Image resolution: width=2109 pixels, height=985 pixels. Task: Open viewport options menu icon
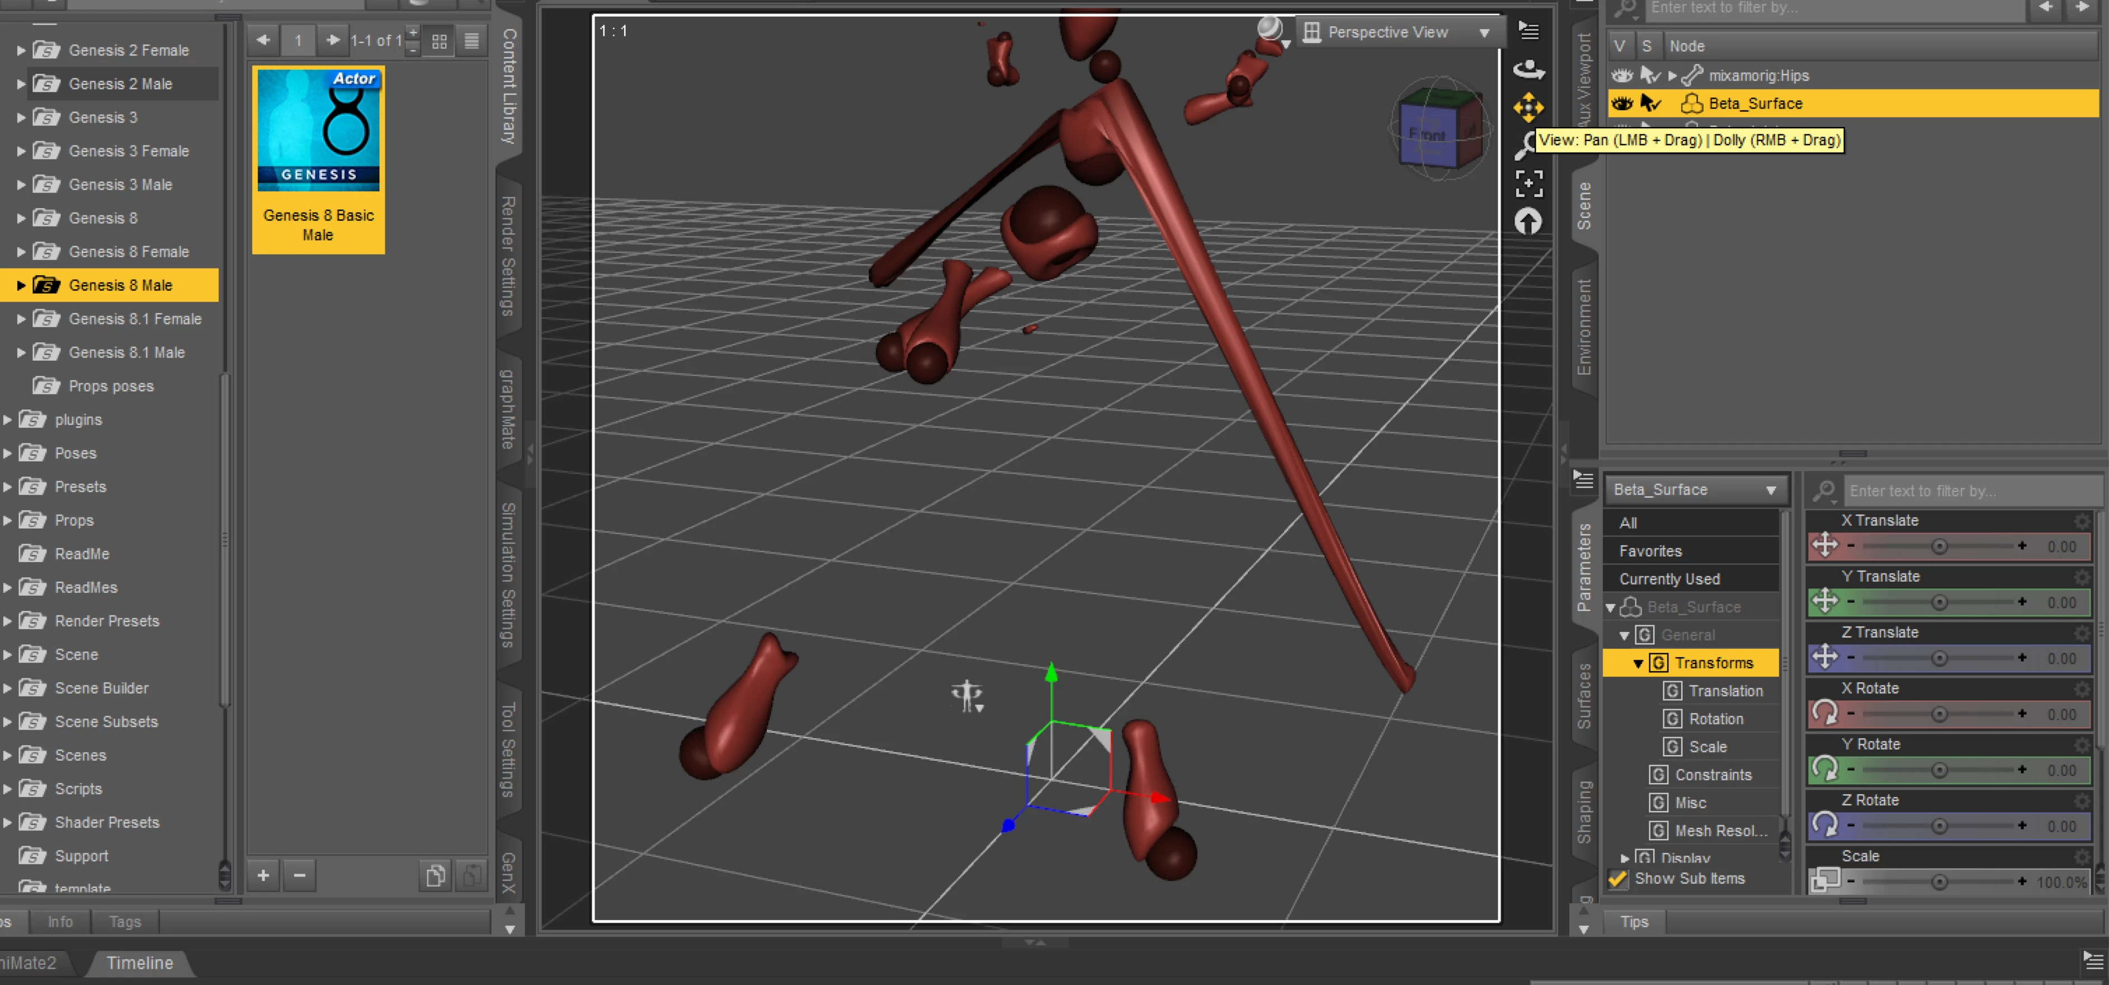click(1528, 31)
